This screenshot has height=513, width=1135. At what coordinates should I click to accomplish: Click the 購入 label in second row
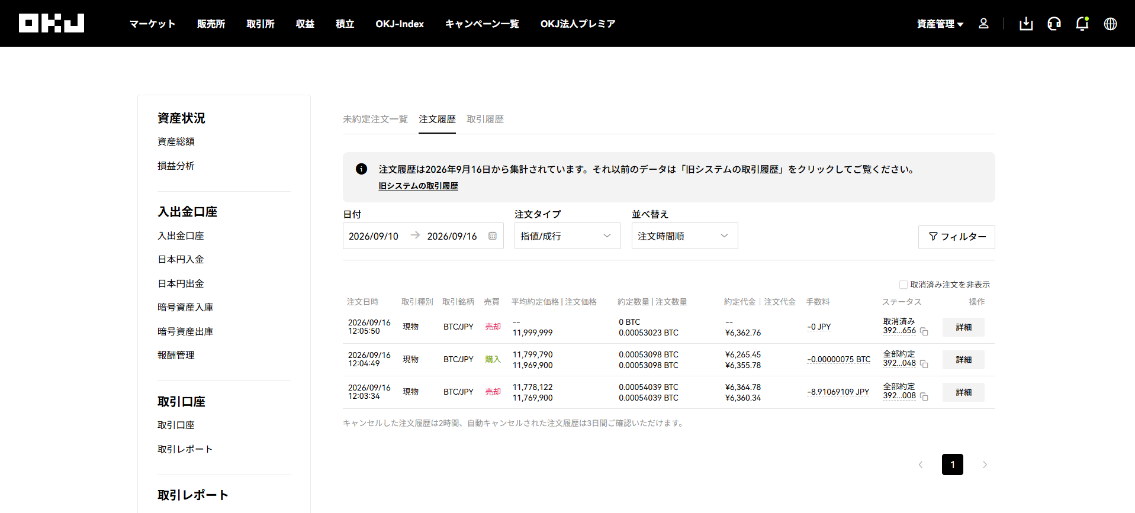(x=493, y=359)
